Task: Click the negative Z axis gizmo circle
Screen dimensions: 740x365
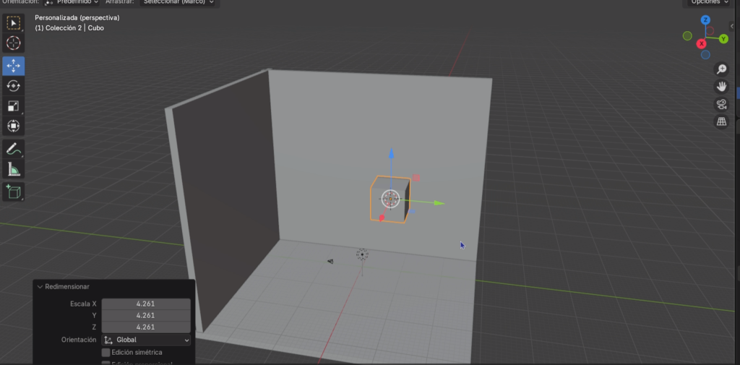Action: 705,55
